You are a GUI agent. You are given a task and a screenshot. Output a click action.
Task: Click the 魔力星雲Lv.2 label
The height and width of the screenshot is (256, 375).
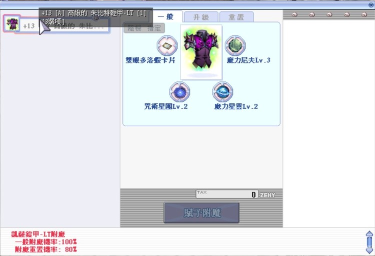point(236,106)
